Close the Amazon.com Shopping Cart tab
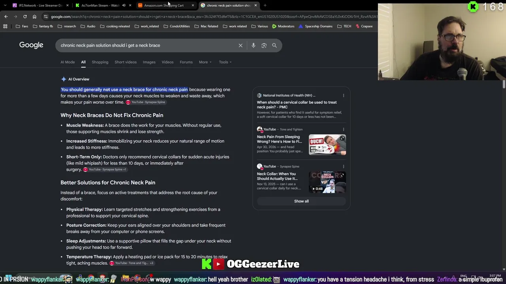This screenshot has width=506, height=284. click(x=193, y=6)
